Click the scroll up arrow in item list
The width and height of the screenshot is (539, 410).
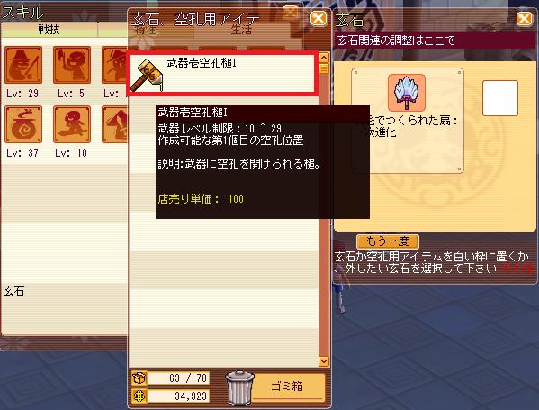click(323, 57)
